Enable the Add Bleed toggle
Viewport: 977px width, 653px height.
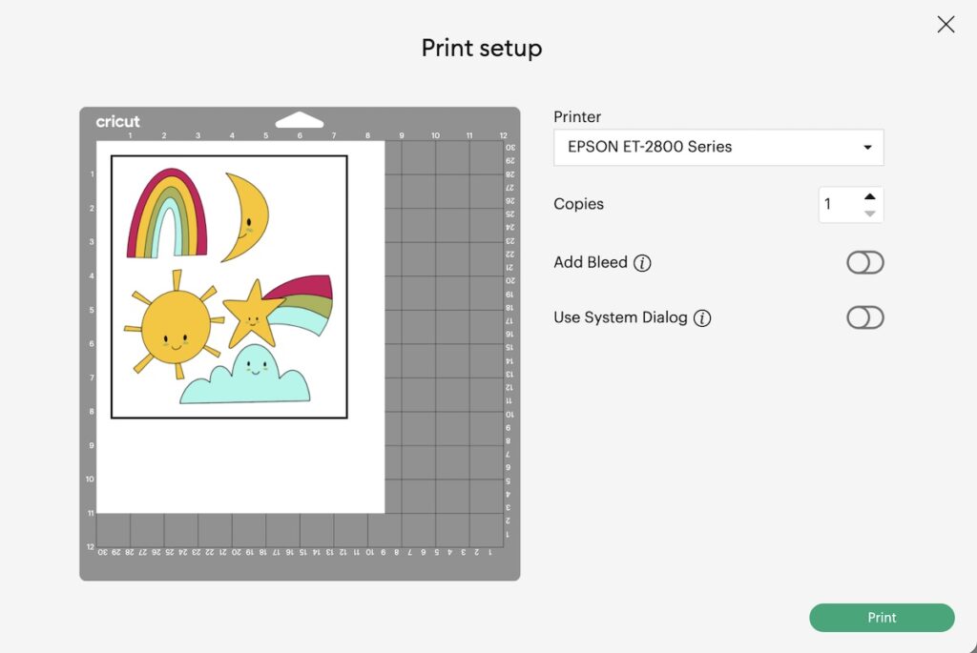(864, 262)
